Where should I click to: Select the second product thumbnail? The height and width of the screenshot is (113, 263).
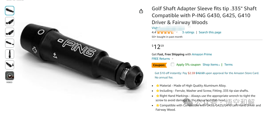click(x=9, y=22)
